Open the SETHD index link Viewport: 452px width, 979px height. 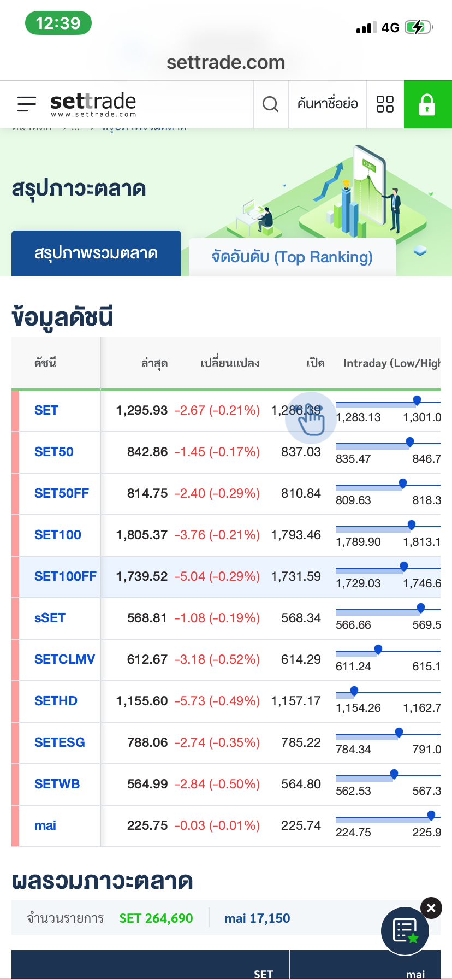tap(56, 701)
